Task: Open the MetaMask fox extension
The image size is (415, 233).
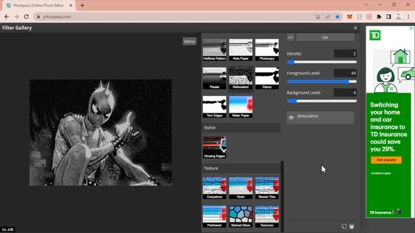Action: 350,17
